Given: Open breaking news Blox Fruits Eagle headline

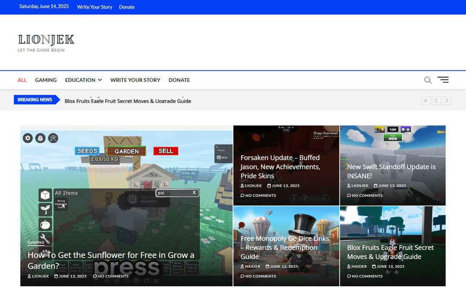Looking at the screenshot, I should coord(128,101).
